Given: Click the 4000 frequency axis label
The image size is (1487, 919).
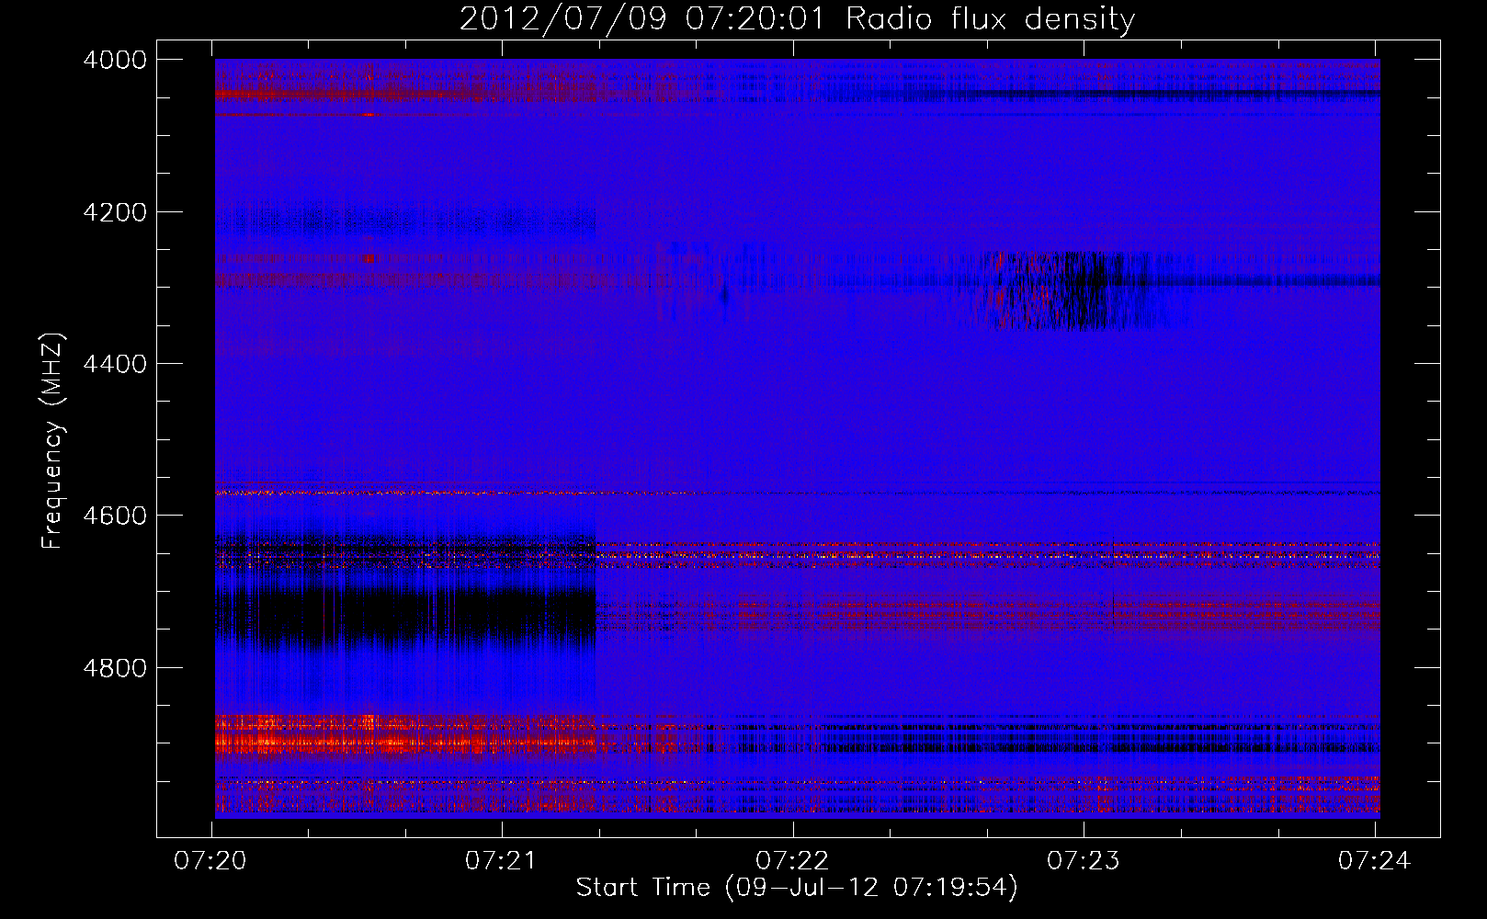Looking at the screenshot, I should [x=115, y=60].
